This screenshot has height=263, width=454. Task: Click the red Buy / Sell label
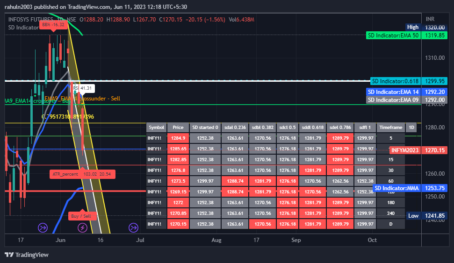[x=81, y=216]
